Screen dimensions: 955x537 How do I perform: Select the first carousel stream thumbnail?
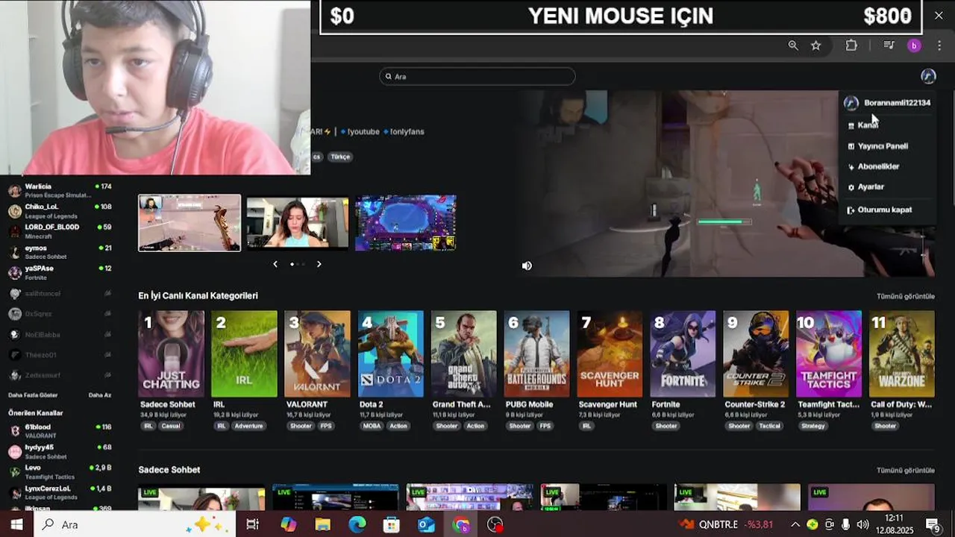tap(190, 223)
